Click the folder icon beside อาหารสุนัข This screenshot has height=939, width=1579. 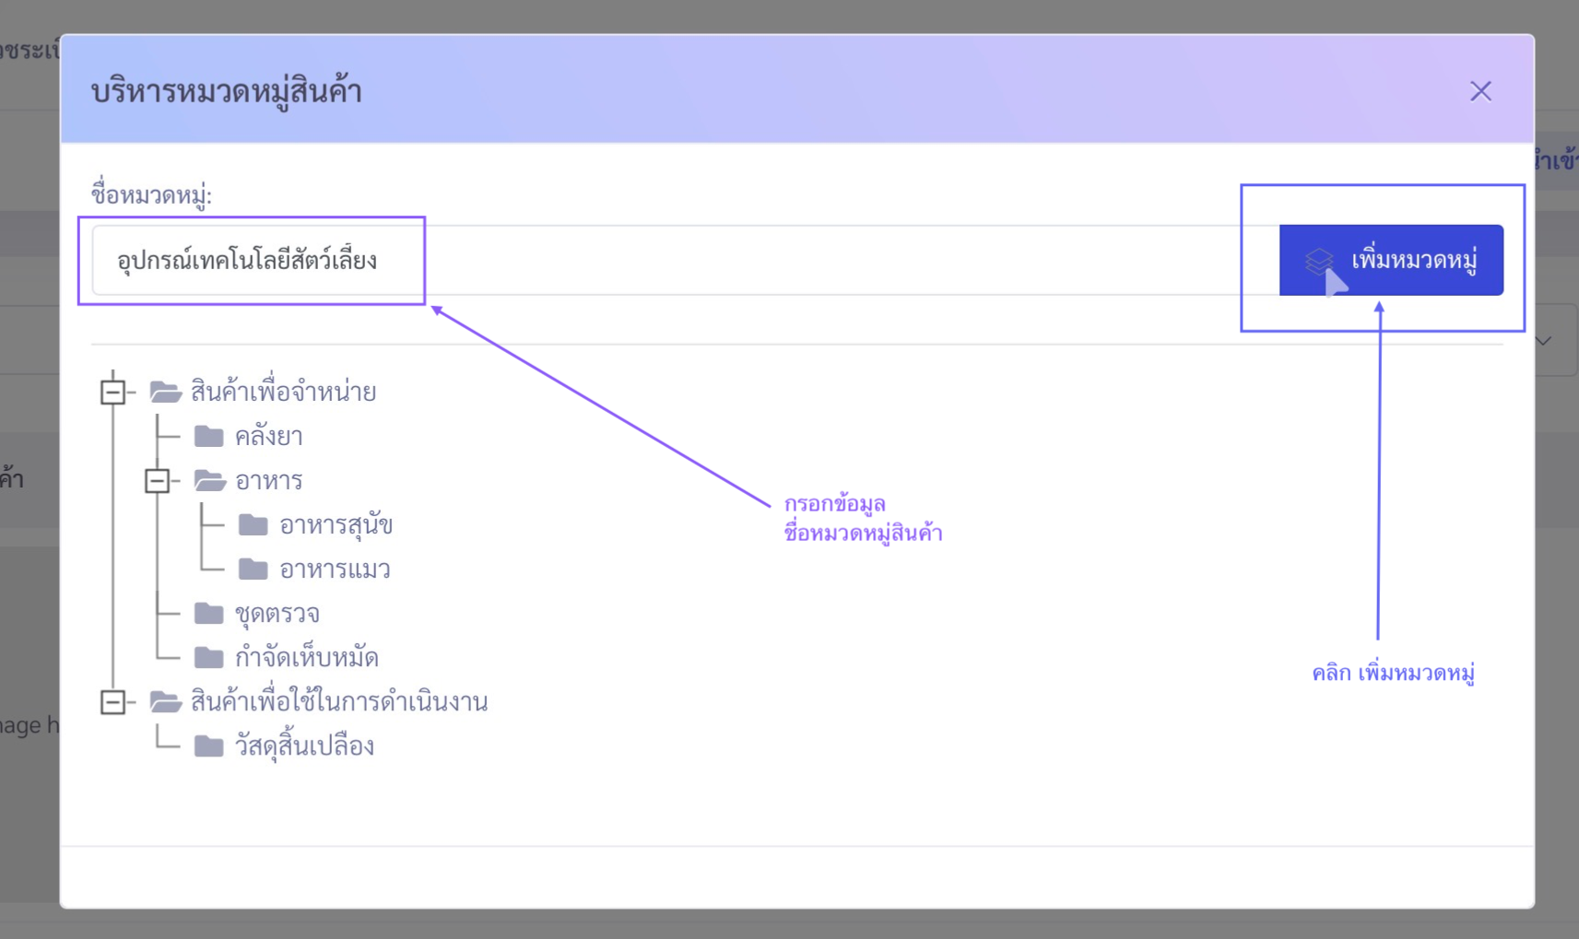[x=253, y=524]
